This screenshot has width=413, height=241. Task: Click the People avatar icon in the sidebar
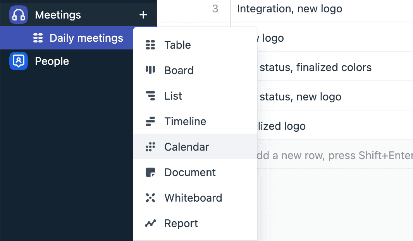tap(19, 61)
